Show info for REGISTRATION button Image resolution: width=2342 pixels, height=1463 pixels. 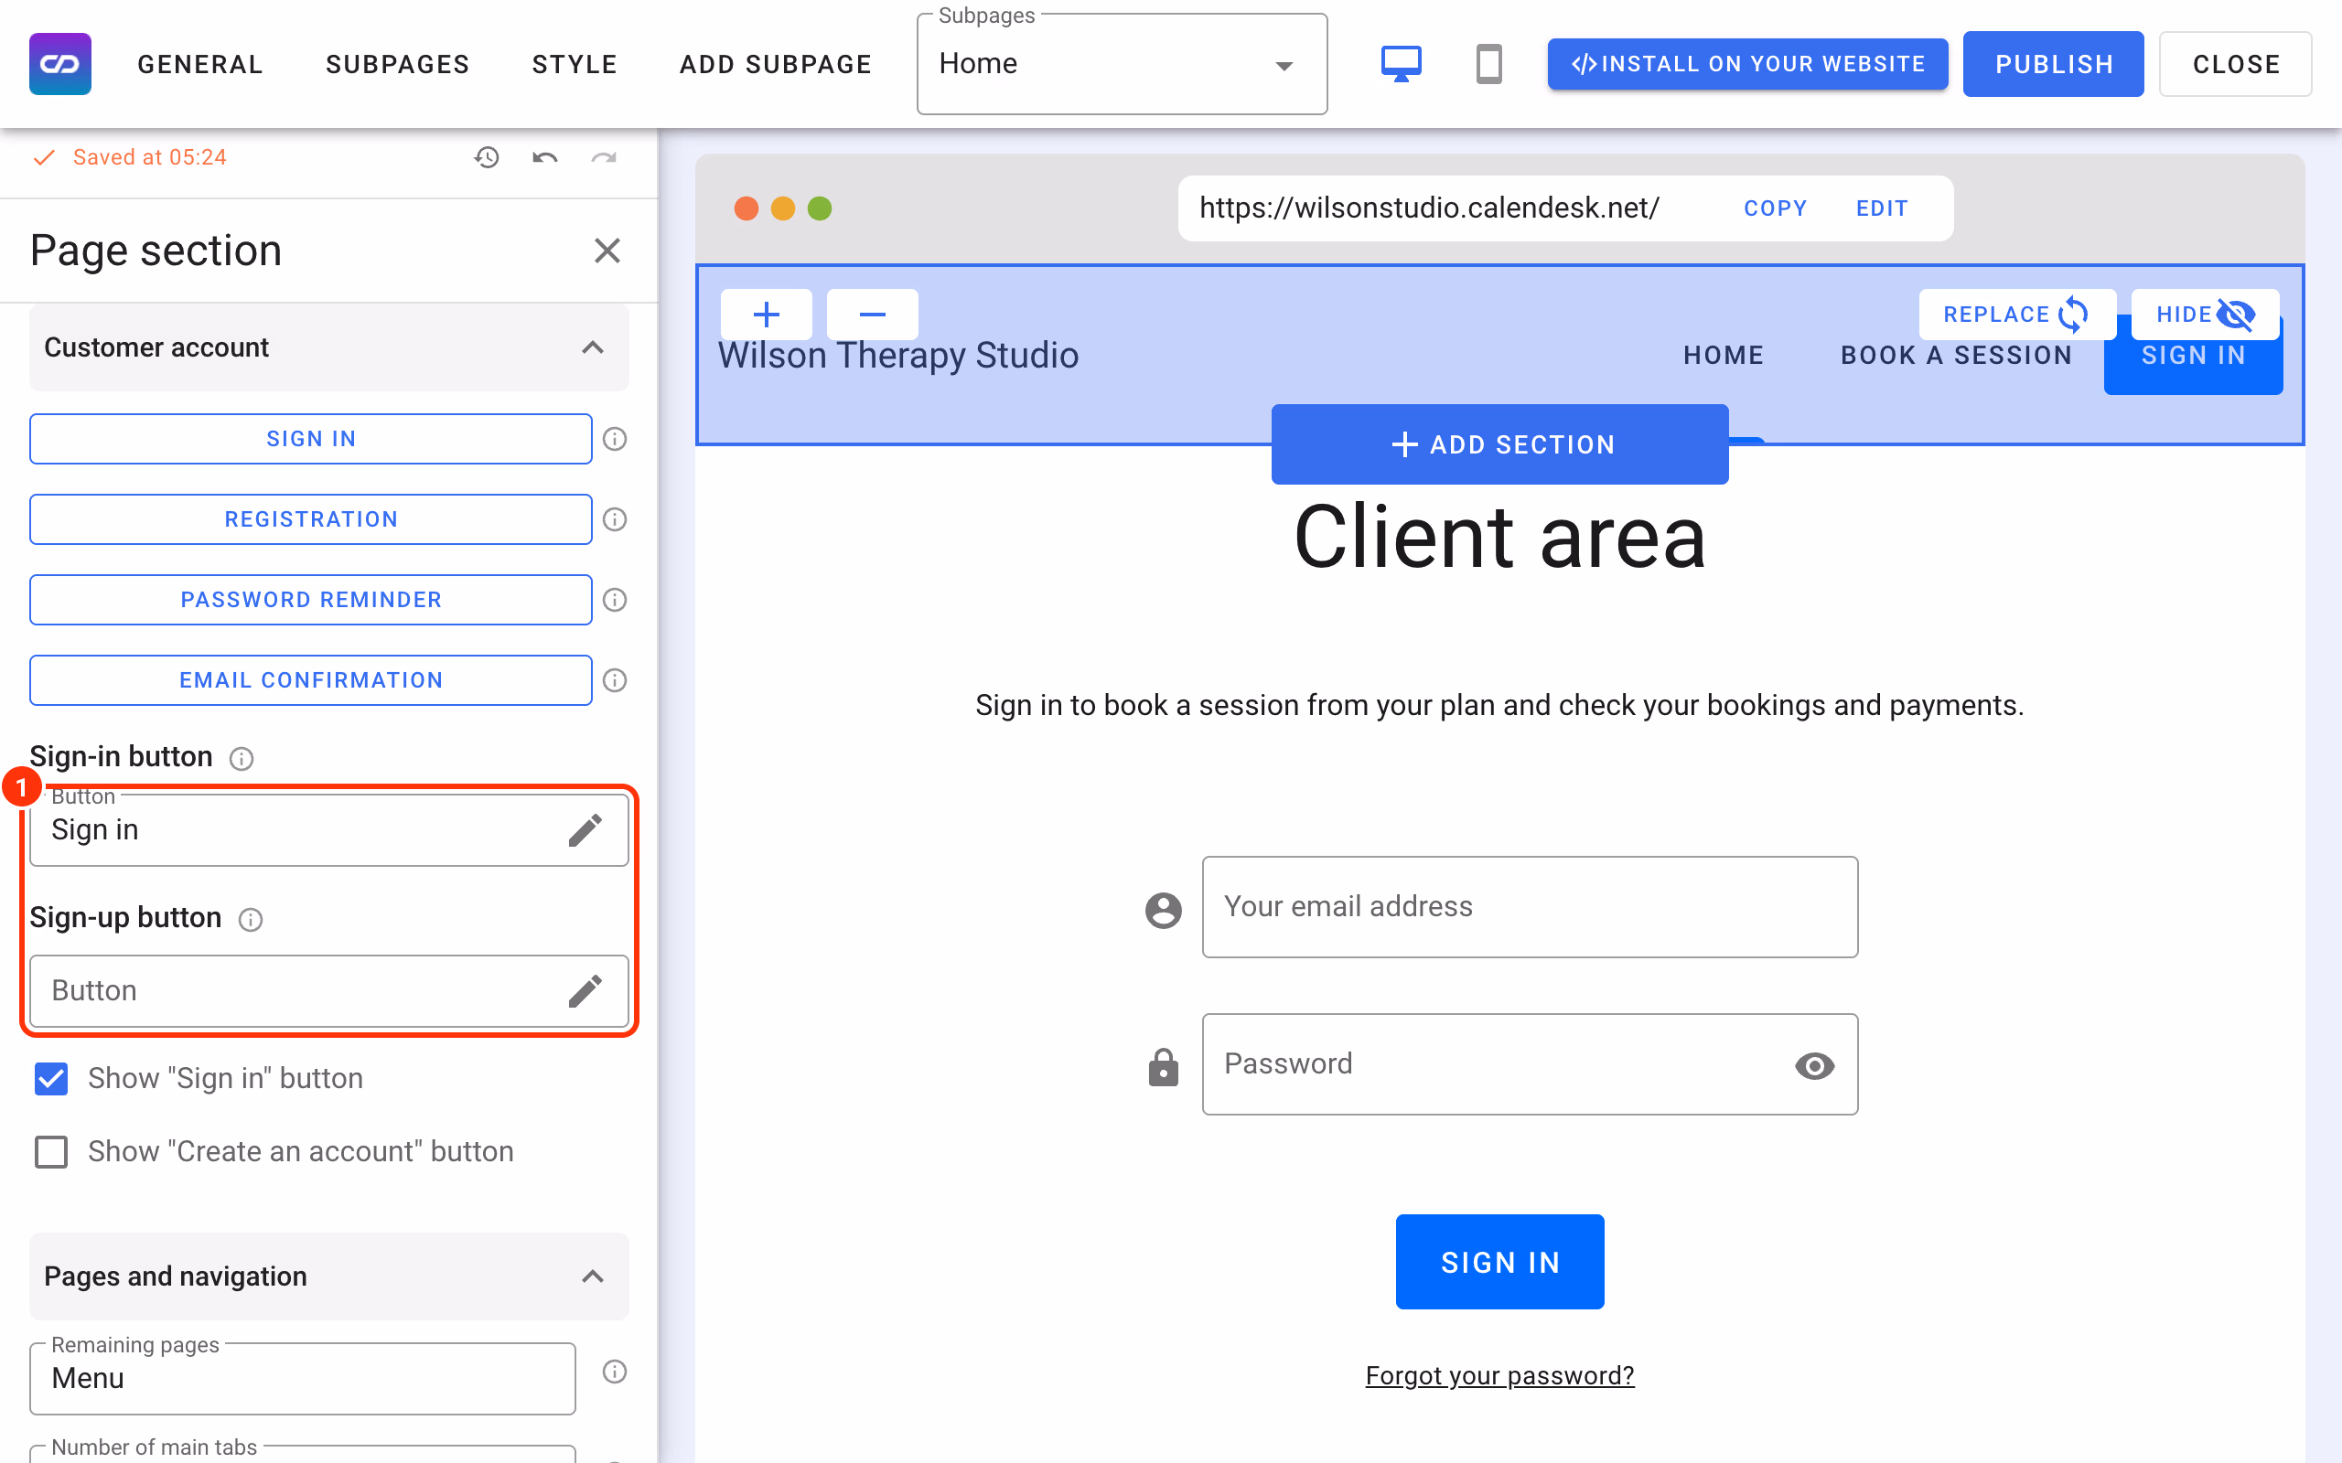(615, 519)
